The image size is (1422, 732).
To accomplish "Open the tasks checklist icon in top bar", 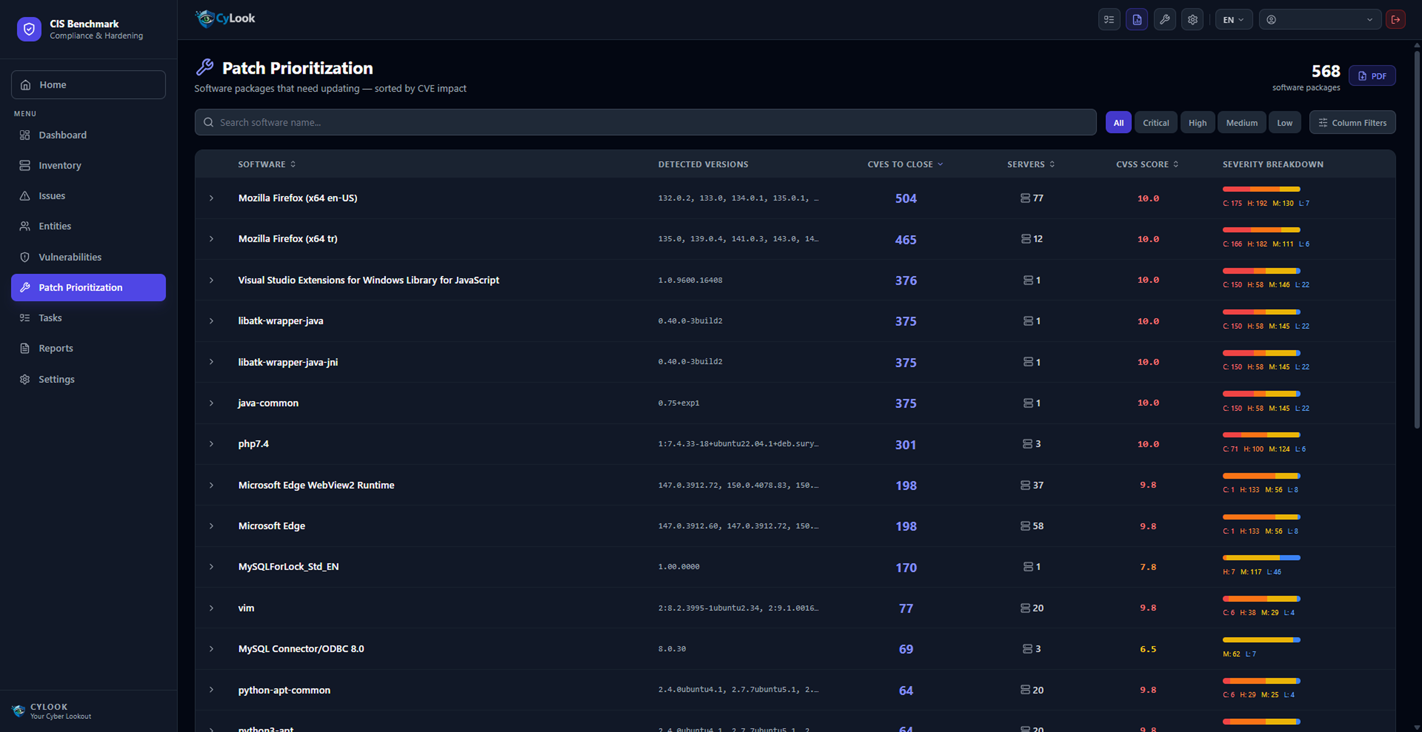I will tap(1109, 20).
